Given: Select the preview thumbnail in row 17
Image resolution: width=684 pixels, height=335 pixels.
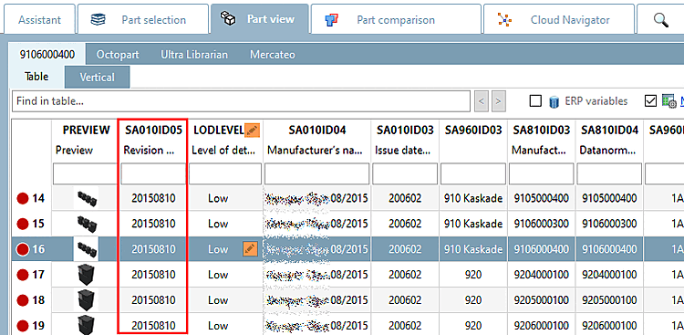Looking at the screenshot, I should (86, 275).
